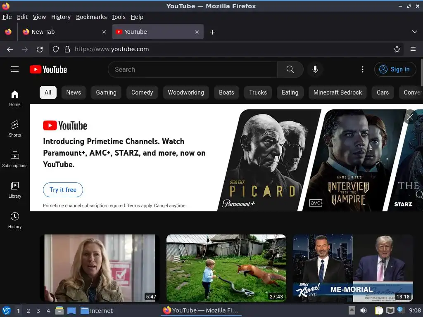The image size is (423, 317).
Task: Go back using Firefox back arrow
Action: tap(10, 49)
